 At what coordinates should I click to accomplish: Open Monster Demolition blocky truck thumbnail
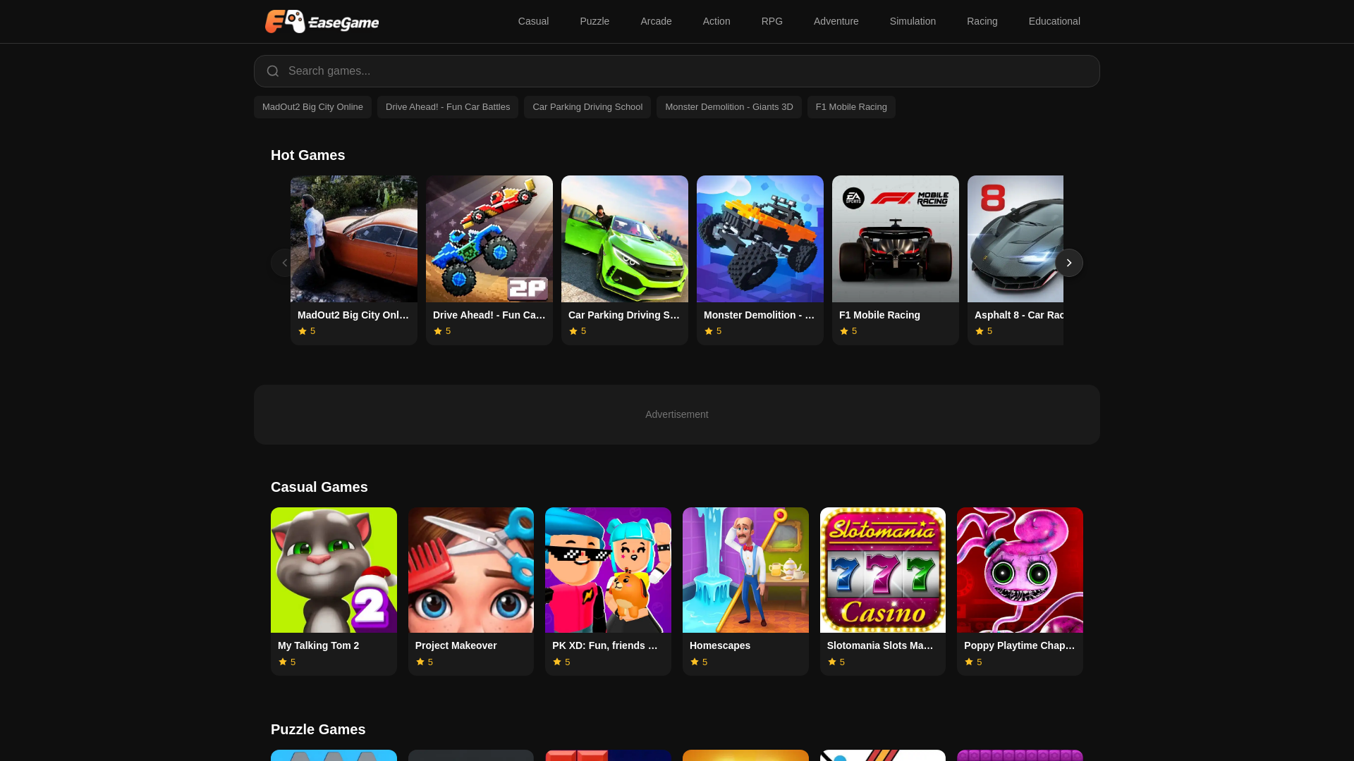click(760, 239)
